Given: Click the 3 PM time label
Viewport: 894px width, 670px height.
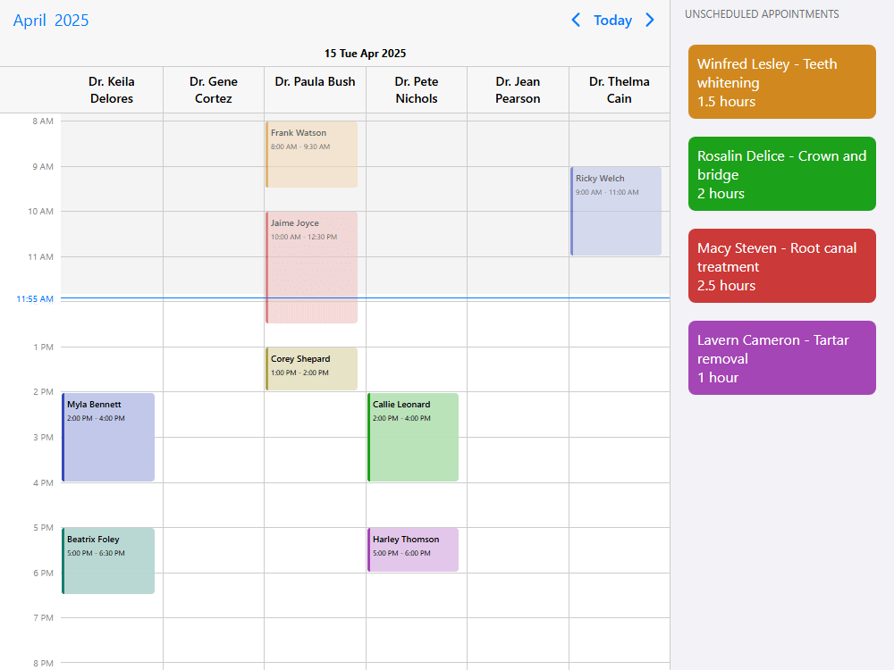Looking at the screenshot, I should [43, 437].
